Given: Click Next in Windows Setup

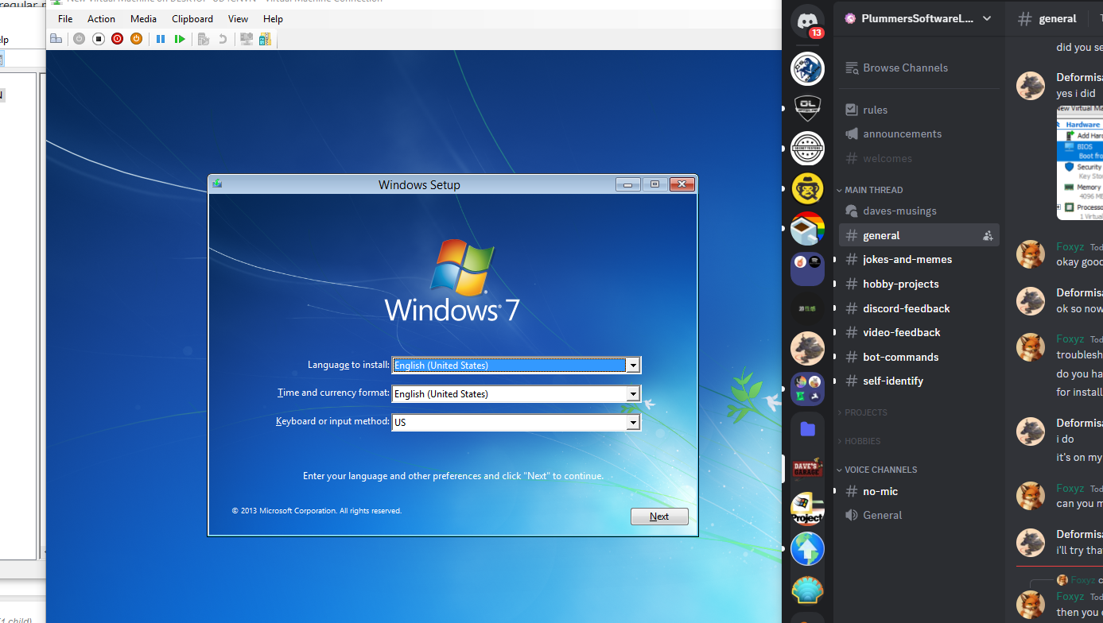Looking at the screenshot, I should tap(659, 517).
